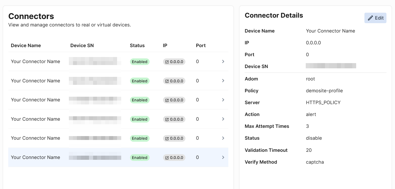Open external link icon in highlighted sixth row
395x189 pixels.
[x=167, y=158]
